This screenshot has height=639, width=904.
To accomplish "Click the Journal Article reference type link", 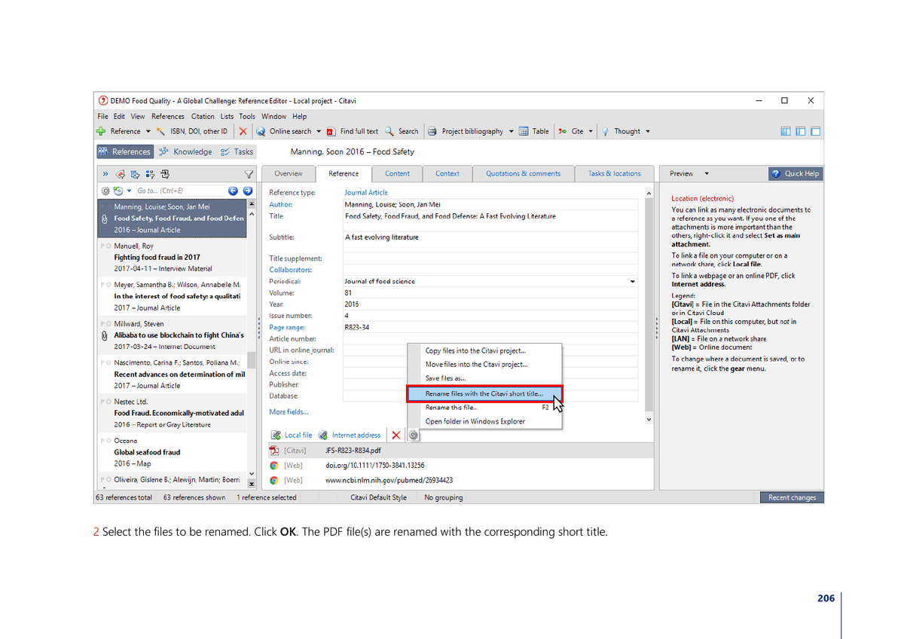I will pos(366,193).
